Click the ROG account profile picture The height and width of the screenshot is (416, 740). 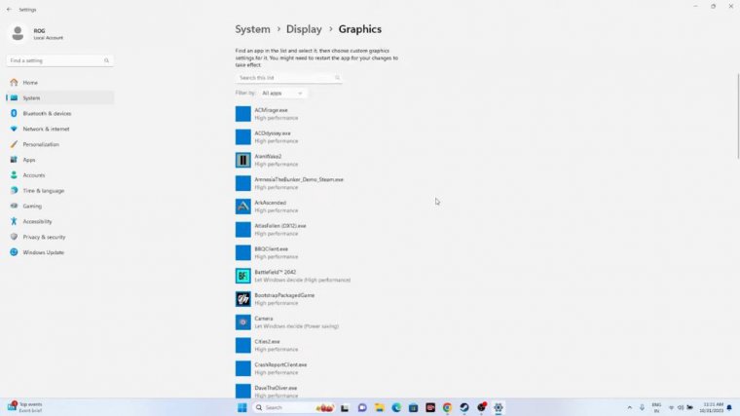[18, 34]
